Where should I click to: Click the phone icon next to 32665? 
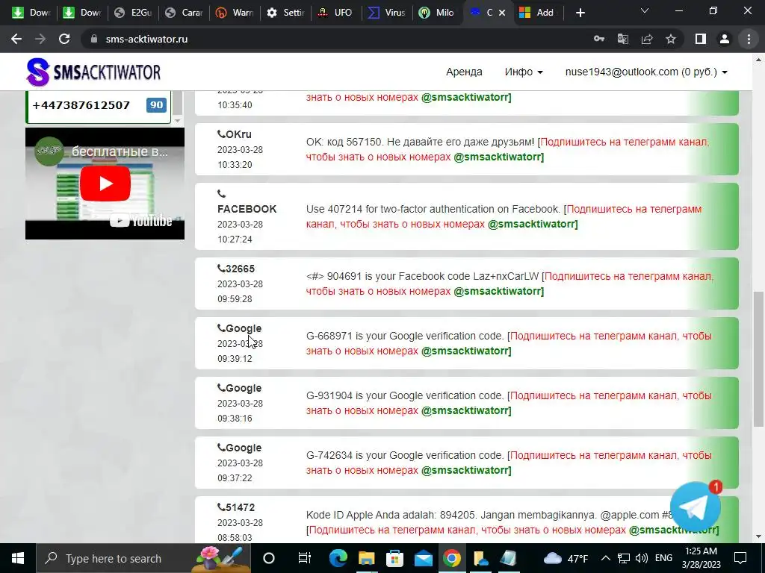pyautogui.click(x=221, y=269)
